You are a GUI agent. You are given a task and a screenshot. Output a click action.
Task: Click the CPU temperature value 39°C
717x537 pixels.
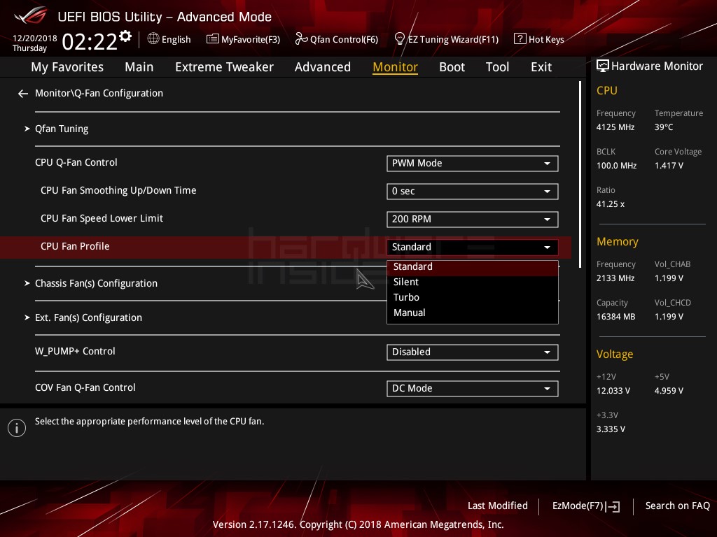coord(664,127)
